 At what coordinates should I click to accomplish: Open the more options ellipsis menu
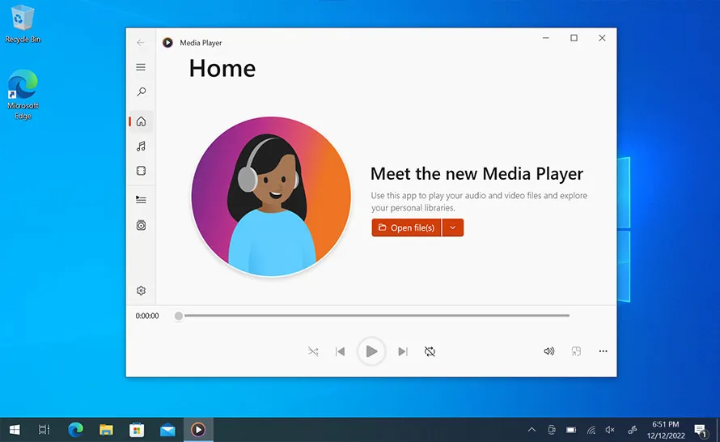[603, 351]
